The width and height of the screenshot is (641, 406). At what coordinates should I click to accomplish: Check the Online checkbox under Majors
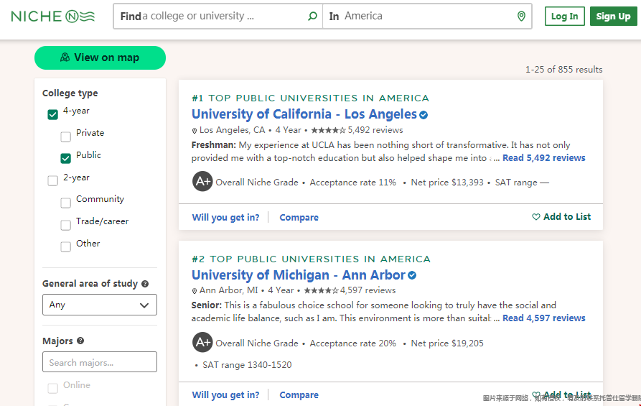point(52,388)
